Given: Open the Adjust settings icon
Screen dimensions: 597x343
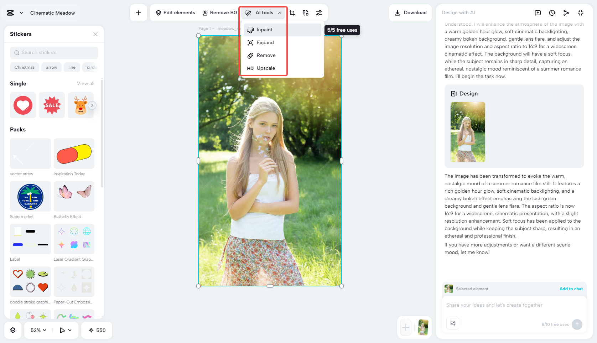Looking at the screenshot, I should [x=319, y=12].
